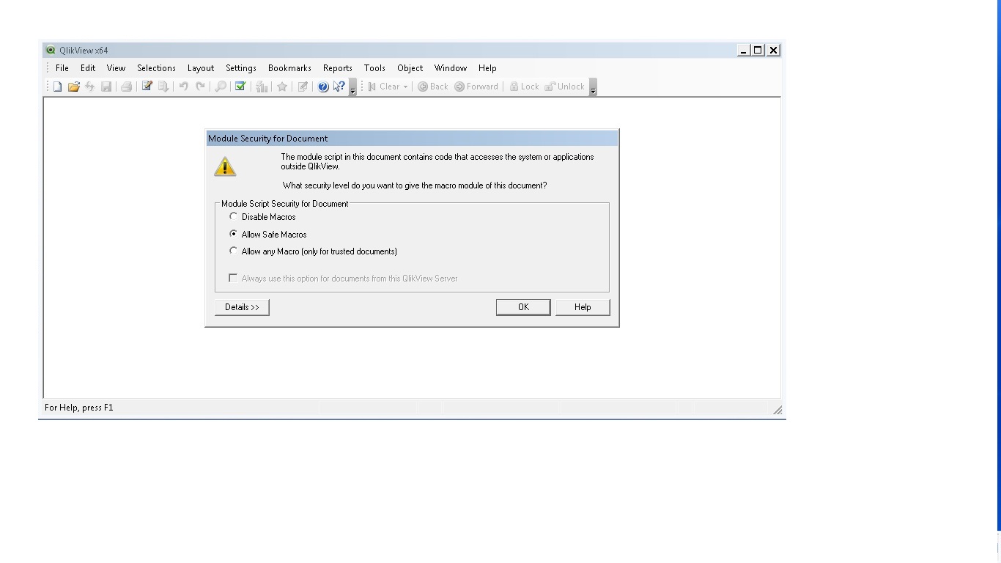
Task: Open the Reports menu
Action: click(x=338, y=68)
